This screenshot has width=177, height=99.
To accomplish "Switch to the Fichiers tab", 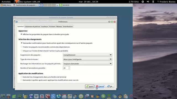I will pos(52,27).
